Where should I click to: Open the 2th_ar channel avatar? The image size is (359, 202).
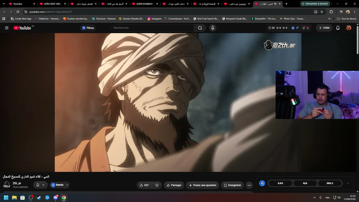[7, 184]
